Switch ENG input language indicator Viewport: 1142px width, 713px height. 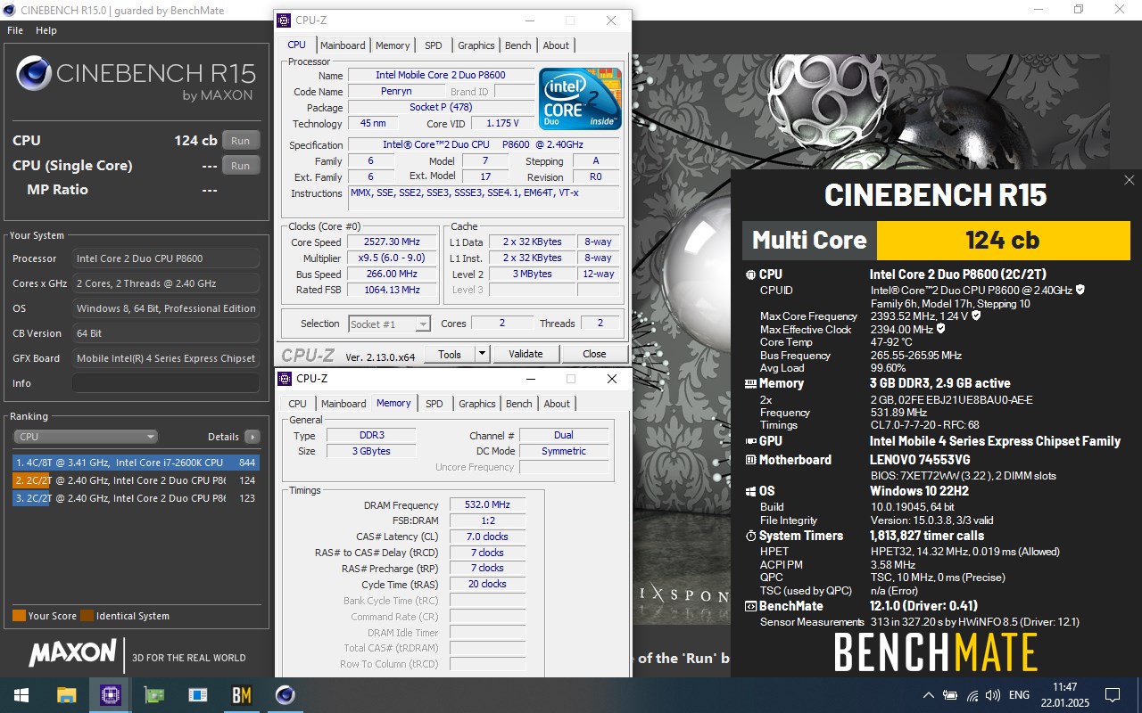tap(1019, 695)
